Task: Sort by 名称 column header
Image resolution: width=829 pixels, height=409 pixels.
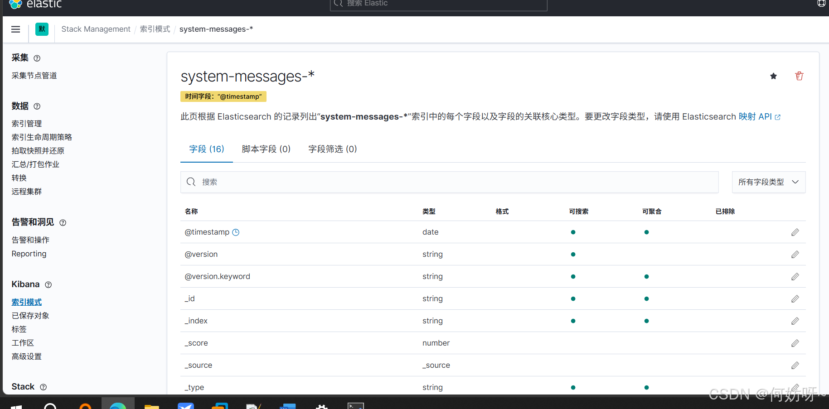Action: point(191,212)
